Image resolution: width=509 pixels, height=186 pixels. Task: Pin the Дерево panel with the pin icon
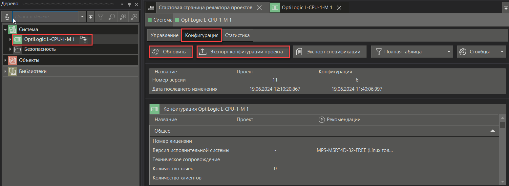point(129,4)
